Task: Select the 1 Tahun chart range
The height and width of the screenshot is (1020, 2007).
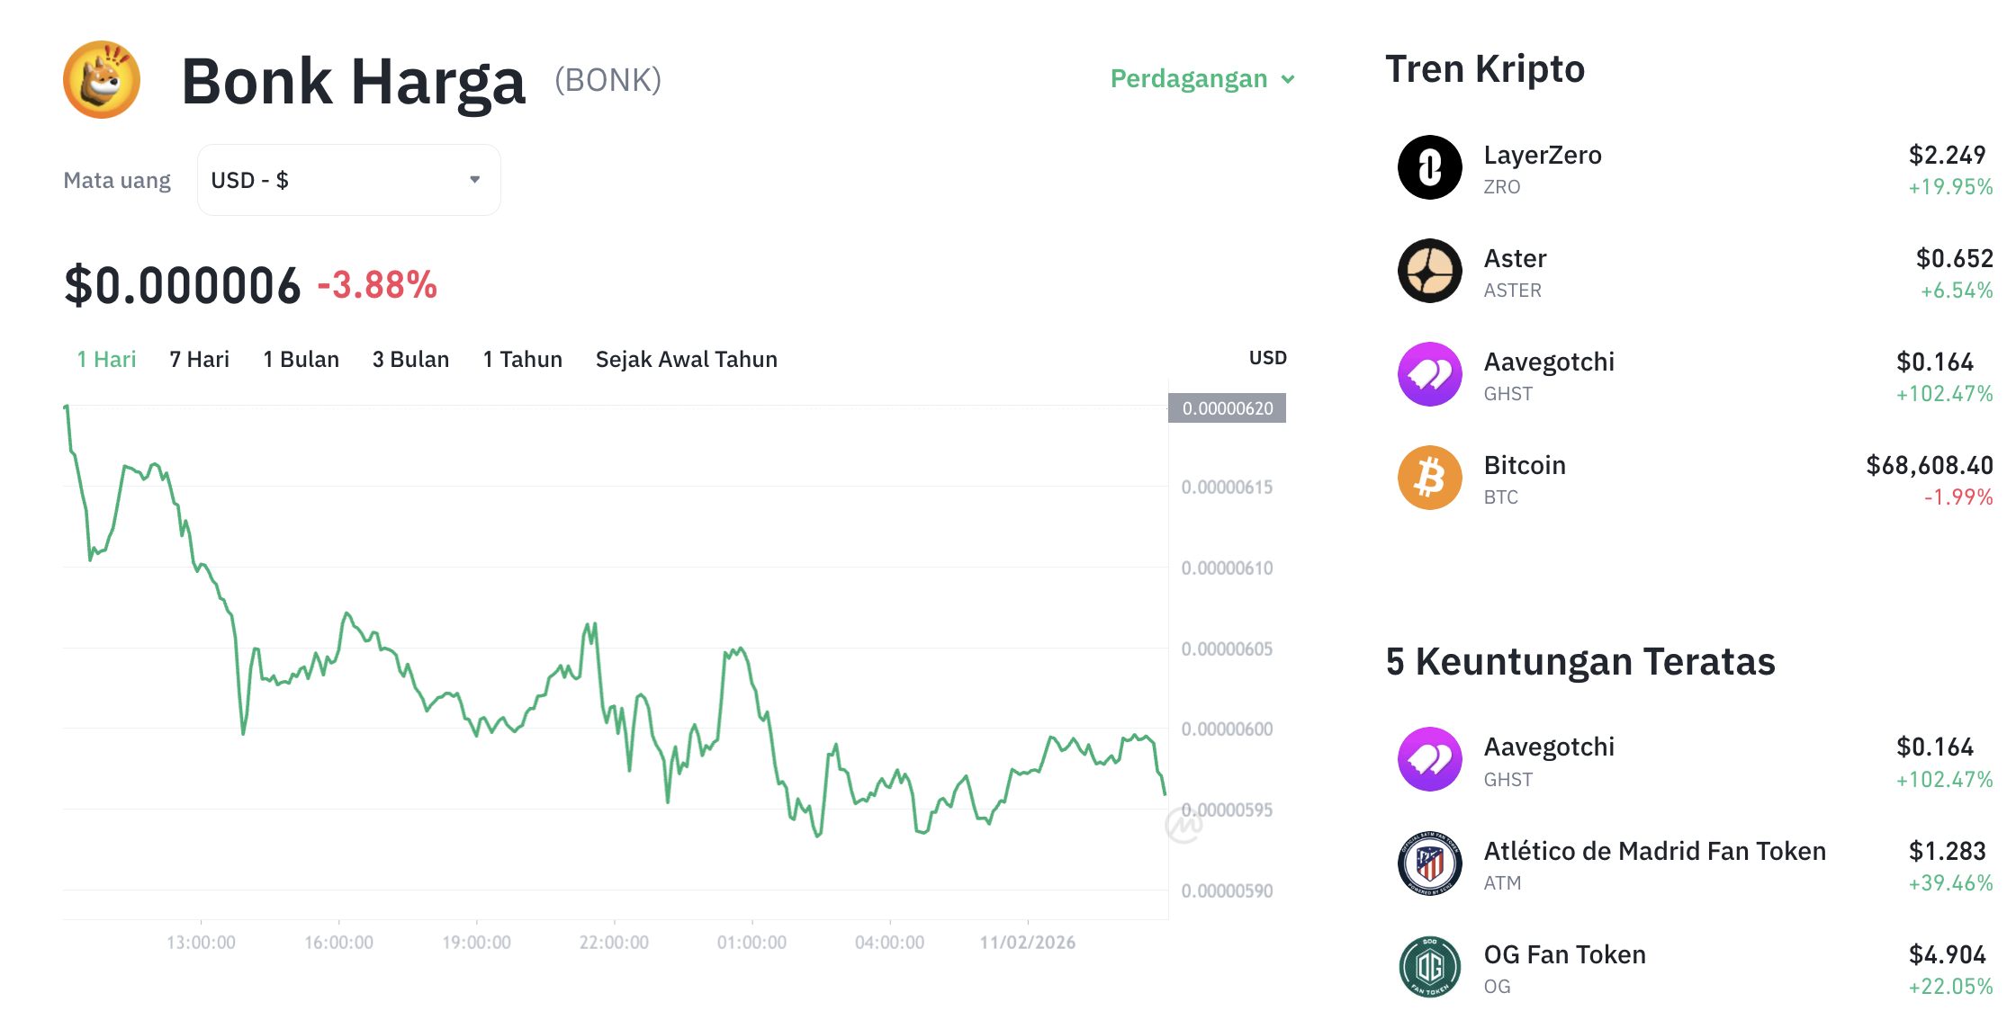Action: [x=522, y=359]
